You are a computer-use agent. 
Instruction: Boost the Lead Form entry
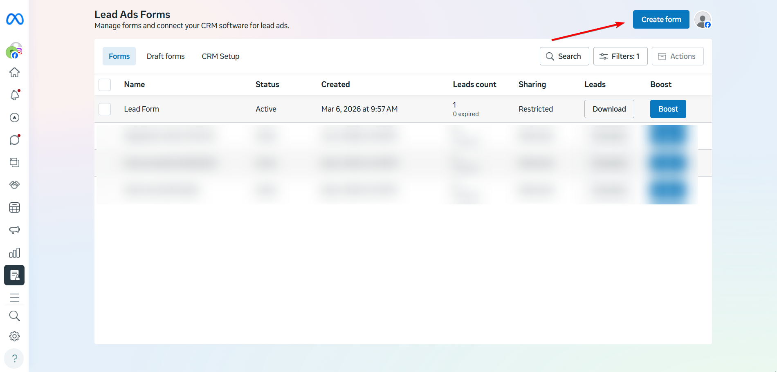[x=668, y=109]
